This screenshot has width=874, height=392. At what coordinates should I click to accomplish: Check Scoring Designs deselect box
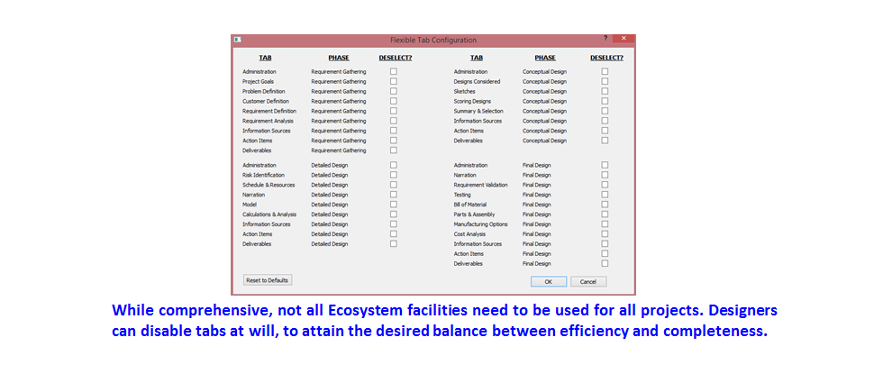(605, 101)
